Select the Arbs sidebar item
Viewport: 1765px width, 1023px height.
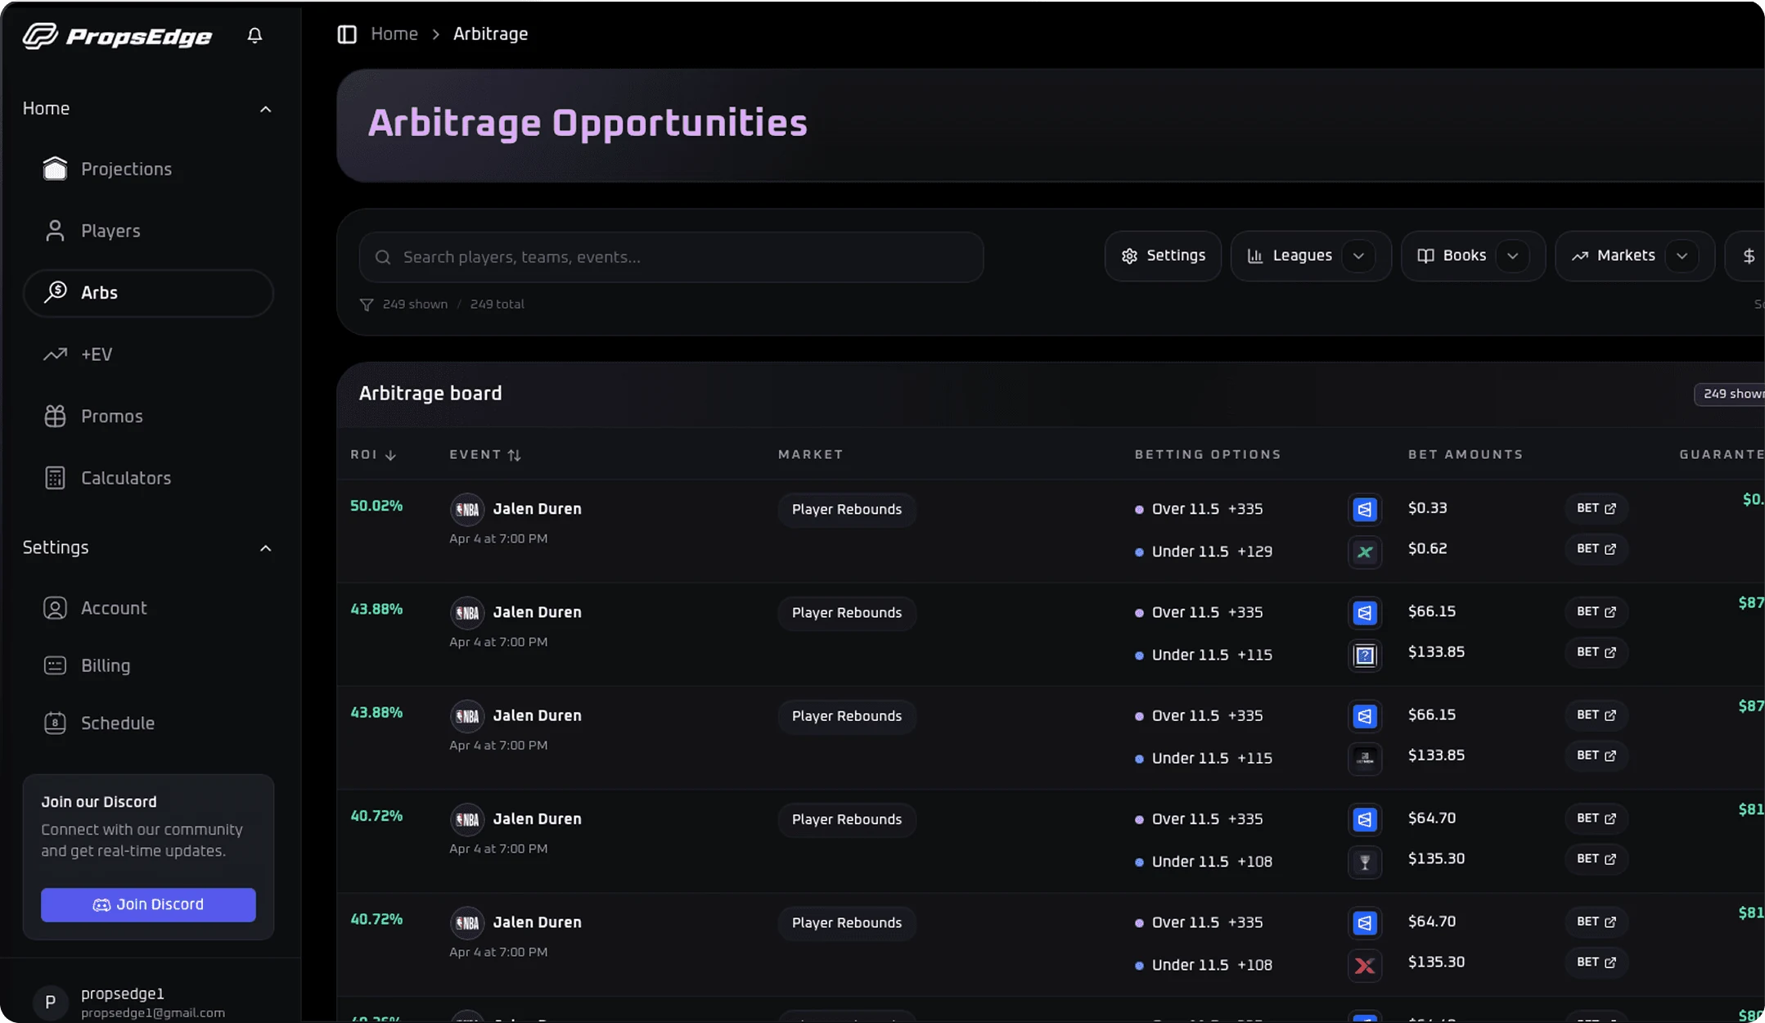pos(148,293)
